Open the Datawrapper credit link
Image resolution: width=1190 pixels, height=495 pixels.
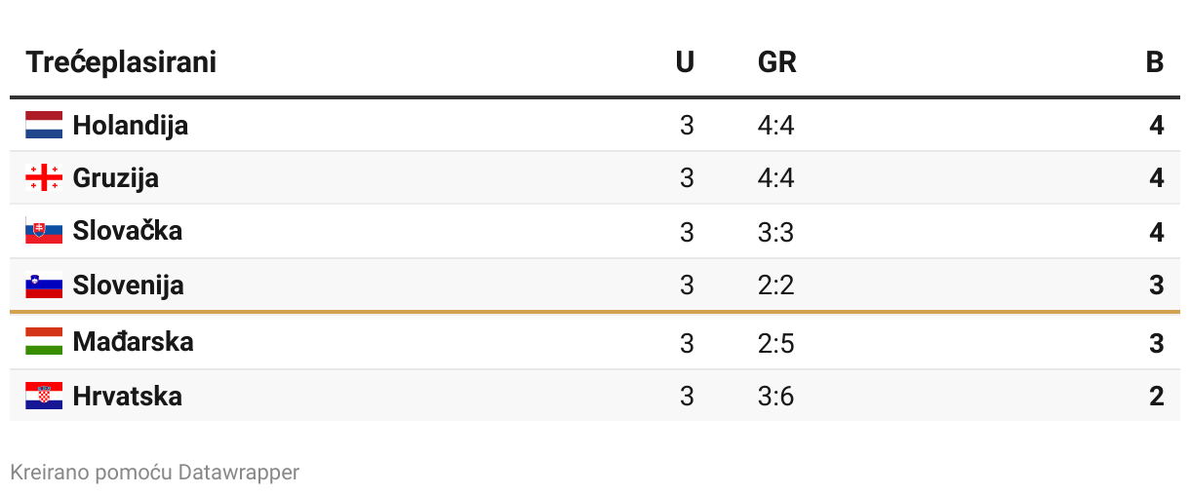pos(238,473)
